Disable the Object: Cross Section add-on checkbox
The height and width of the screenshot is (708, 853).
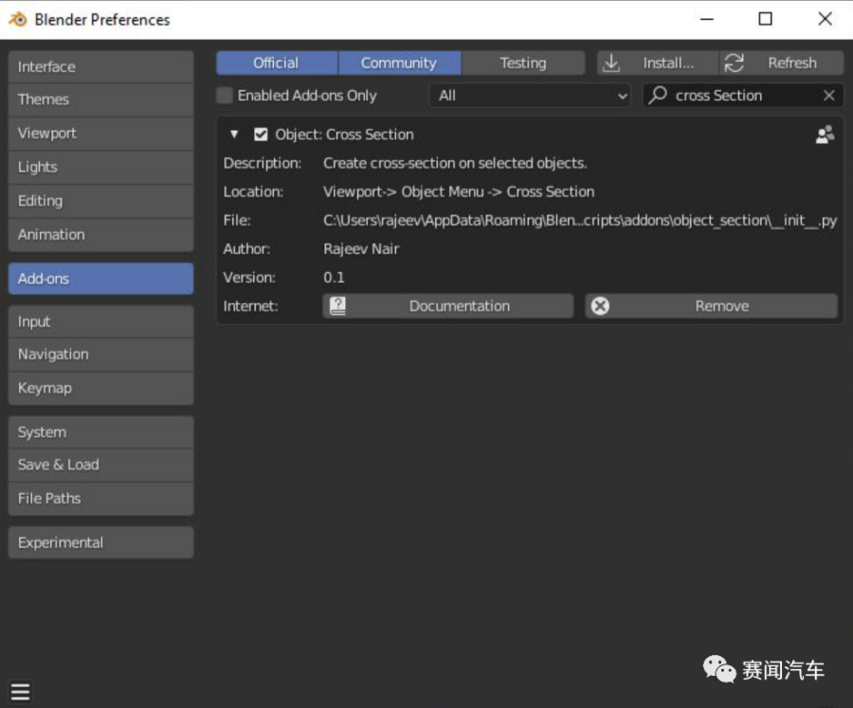click(261, 135)
